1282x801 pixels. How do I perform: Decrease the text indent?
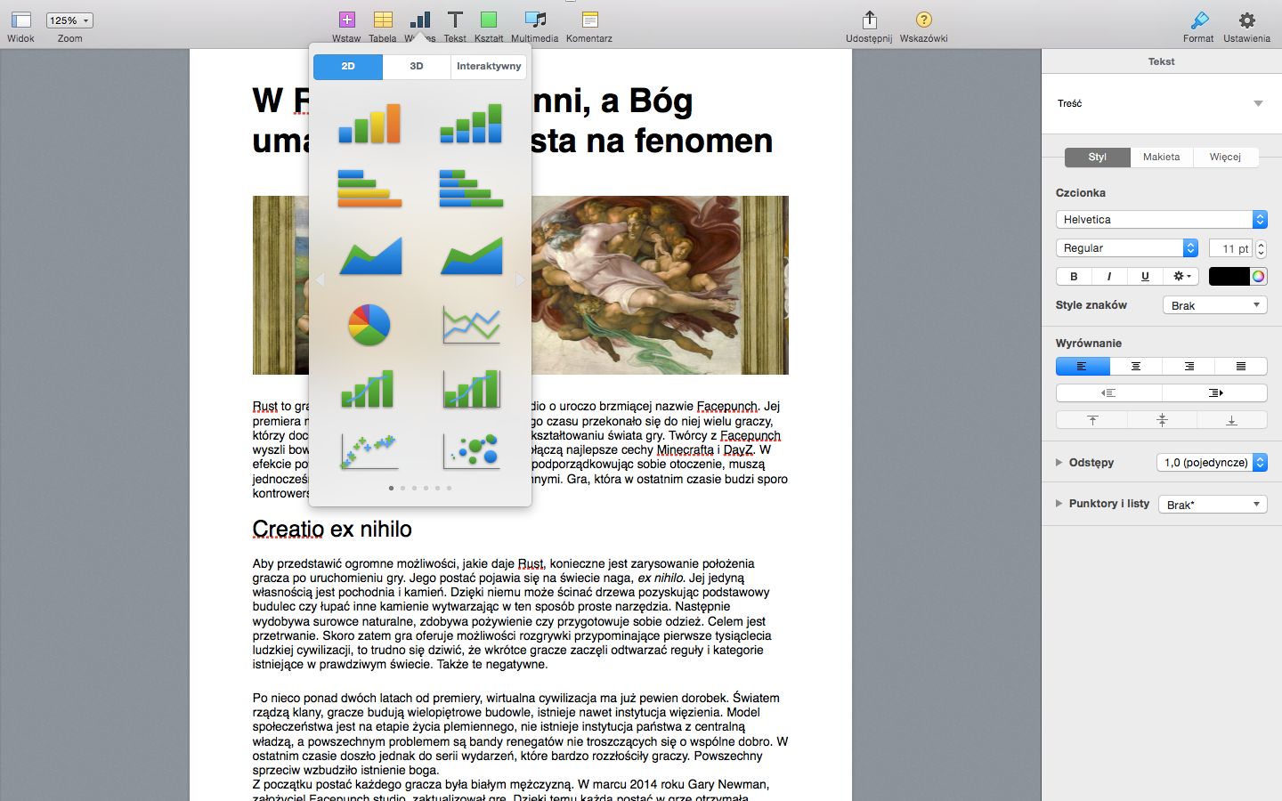1108,392
